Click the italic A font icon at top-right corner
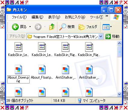Screen dimensions: 128x110 tap(111, 2)
